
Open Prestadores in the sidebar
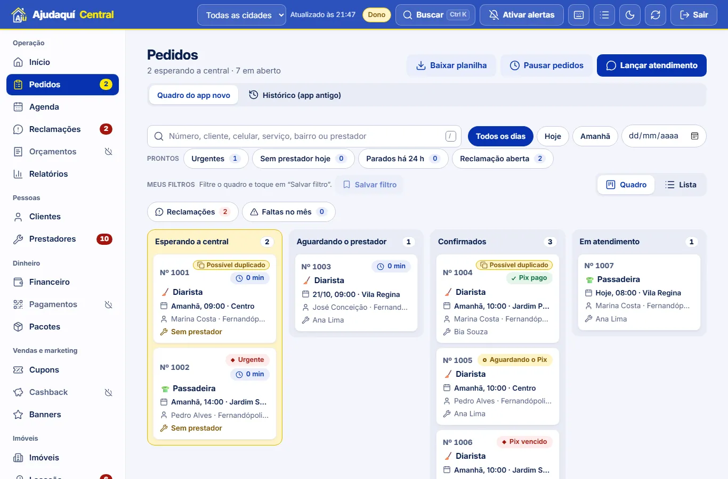coord(62,239)
